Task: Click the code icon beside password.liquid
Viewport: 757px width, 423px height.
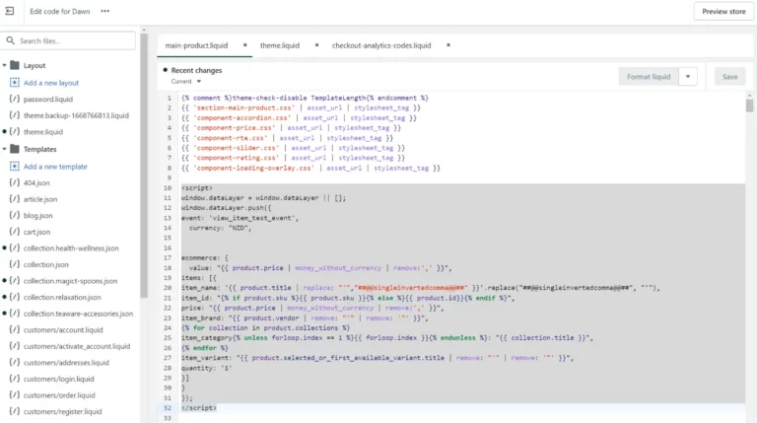Action: click(15, 99)
